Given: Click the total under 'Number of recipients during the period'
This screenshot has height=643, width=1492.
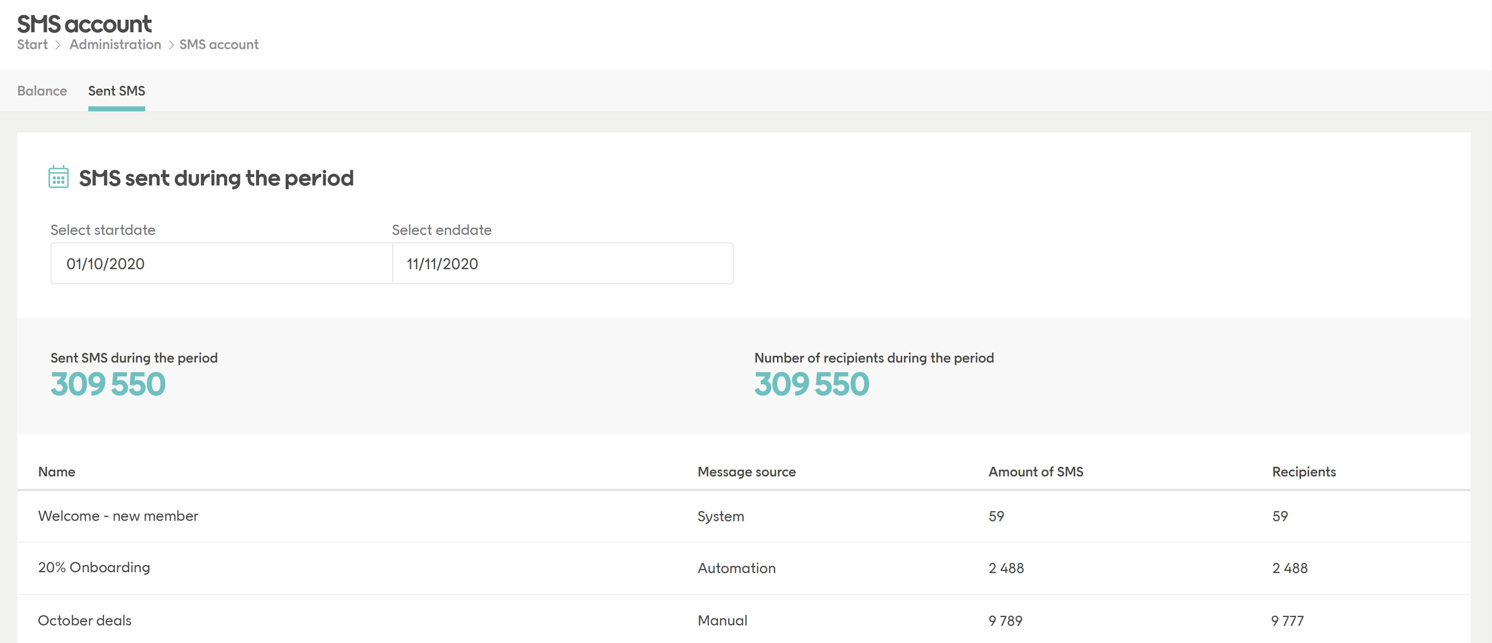Looking at the screenshot, I should (x=811, y=384).
